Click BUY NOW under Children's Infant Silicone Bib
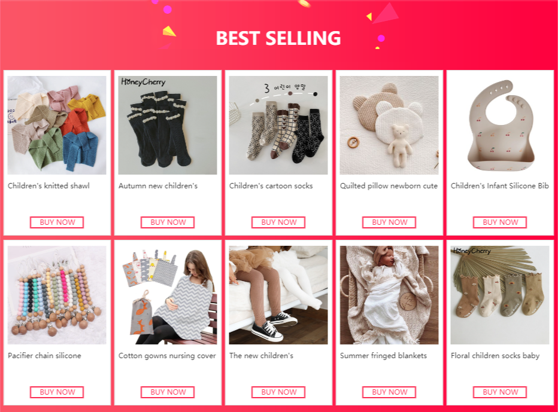 point(500,222)
